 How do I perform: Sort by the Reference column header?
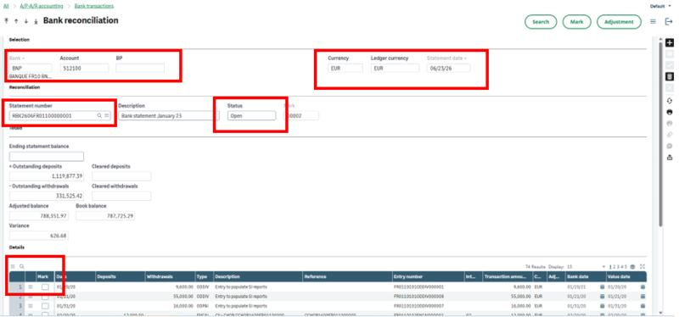tap(347, 277)
